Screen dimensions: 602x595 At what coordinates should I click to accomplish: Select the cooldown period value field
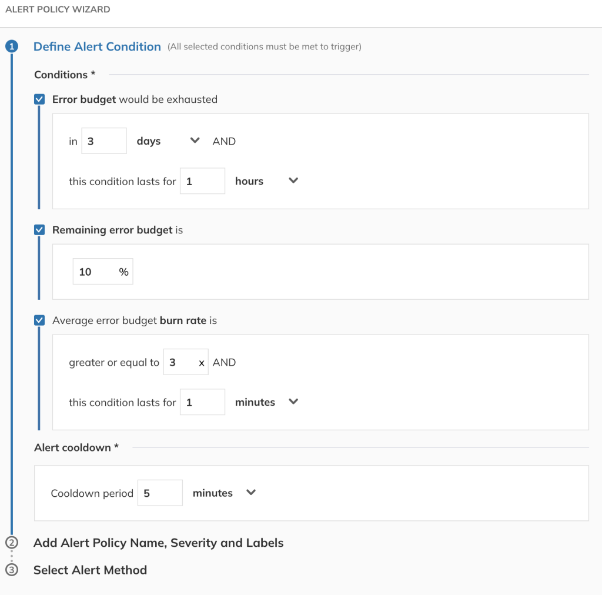[160, 492]
